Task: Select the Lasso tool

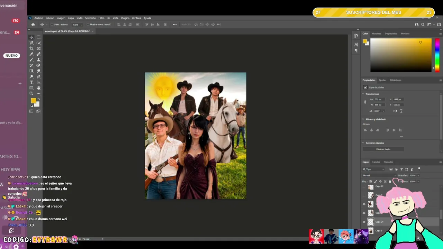Action: [31, 43]
